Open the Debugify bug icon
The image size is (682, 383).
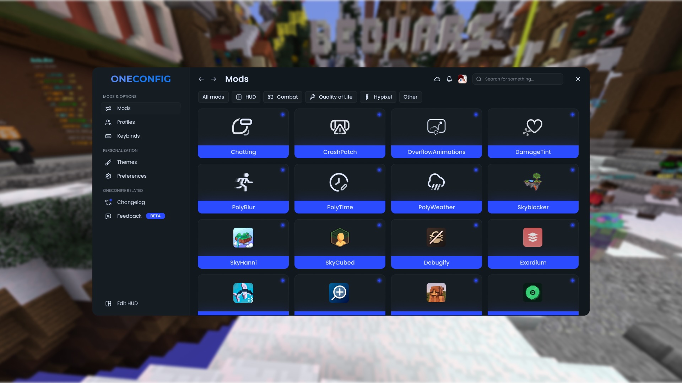click(x=436, y=237)
